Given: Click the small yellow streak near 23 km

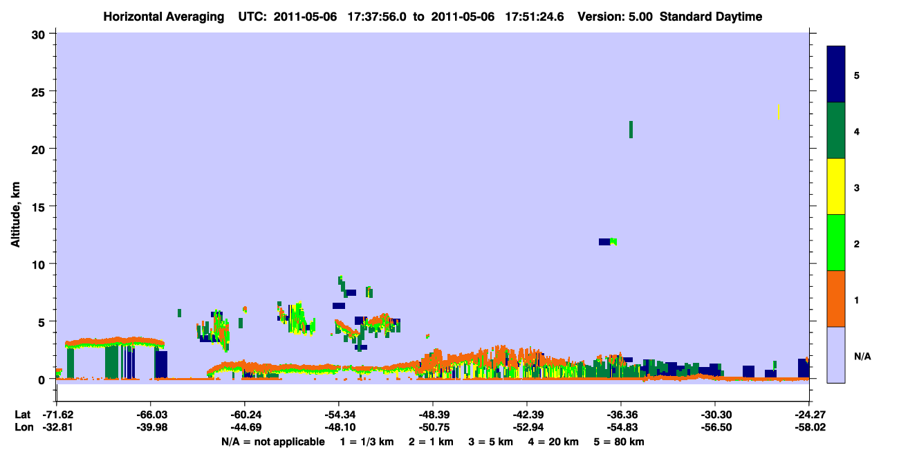Looking at the screenshot, I should coord(779,112).
